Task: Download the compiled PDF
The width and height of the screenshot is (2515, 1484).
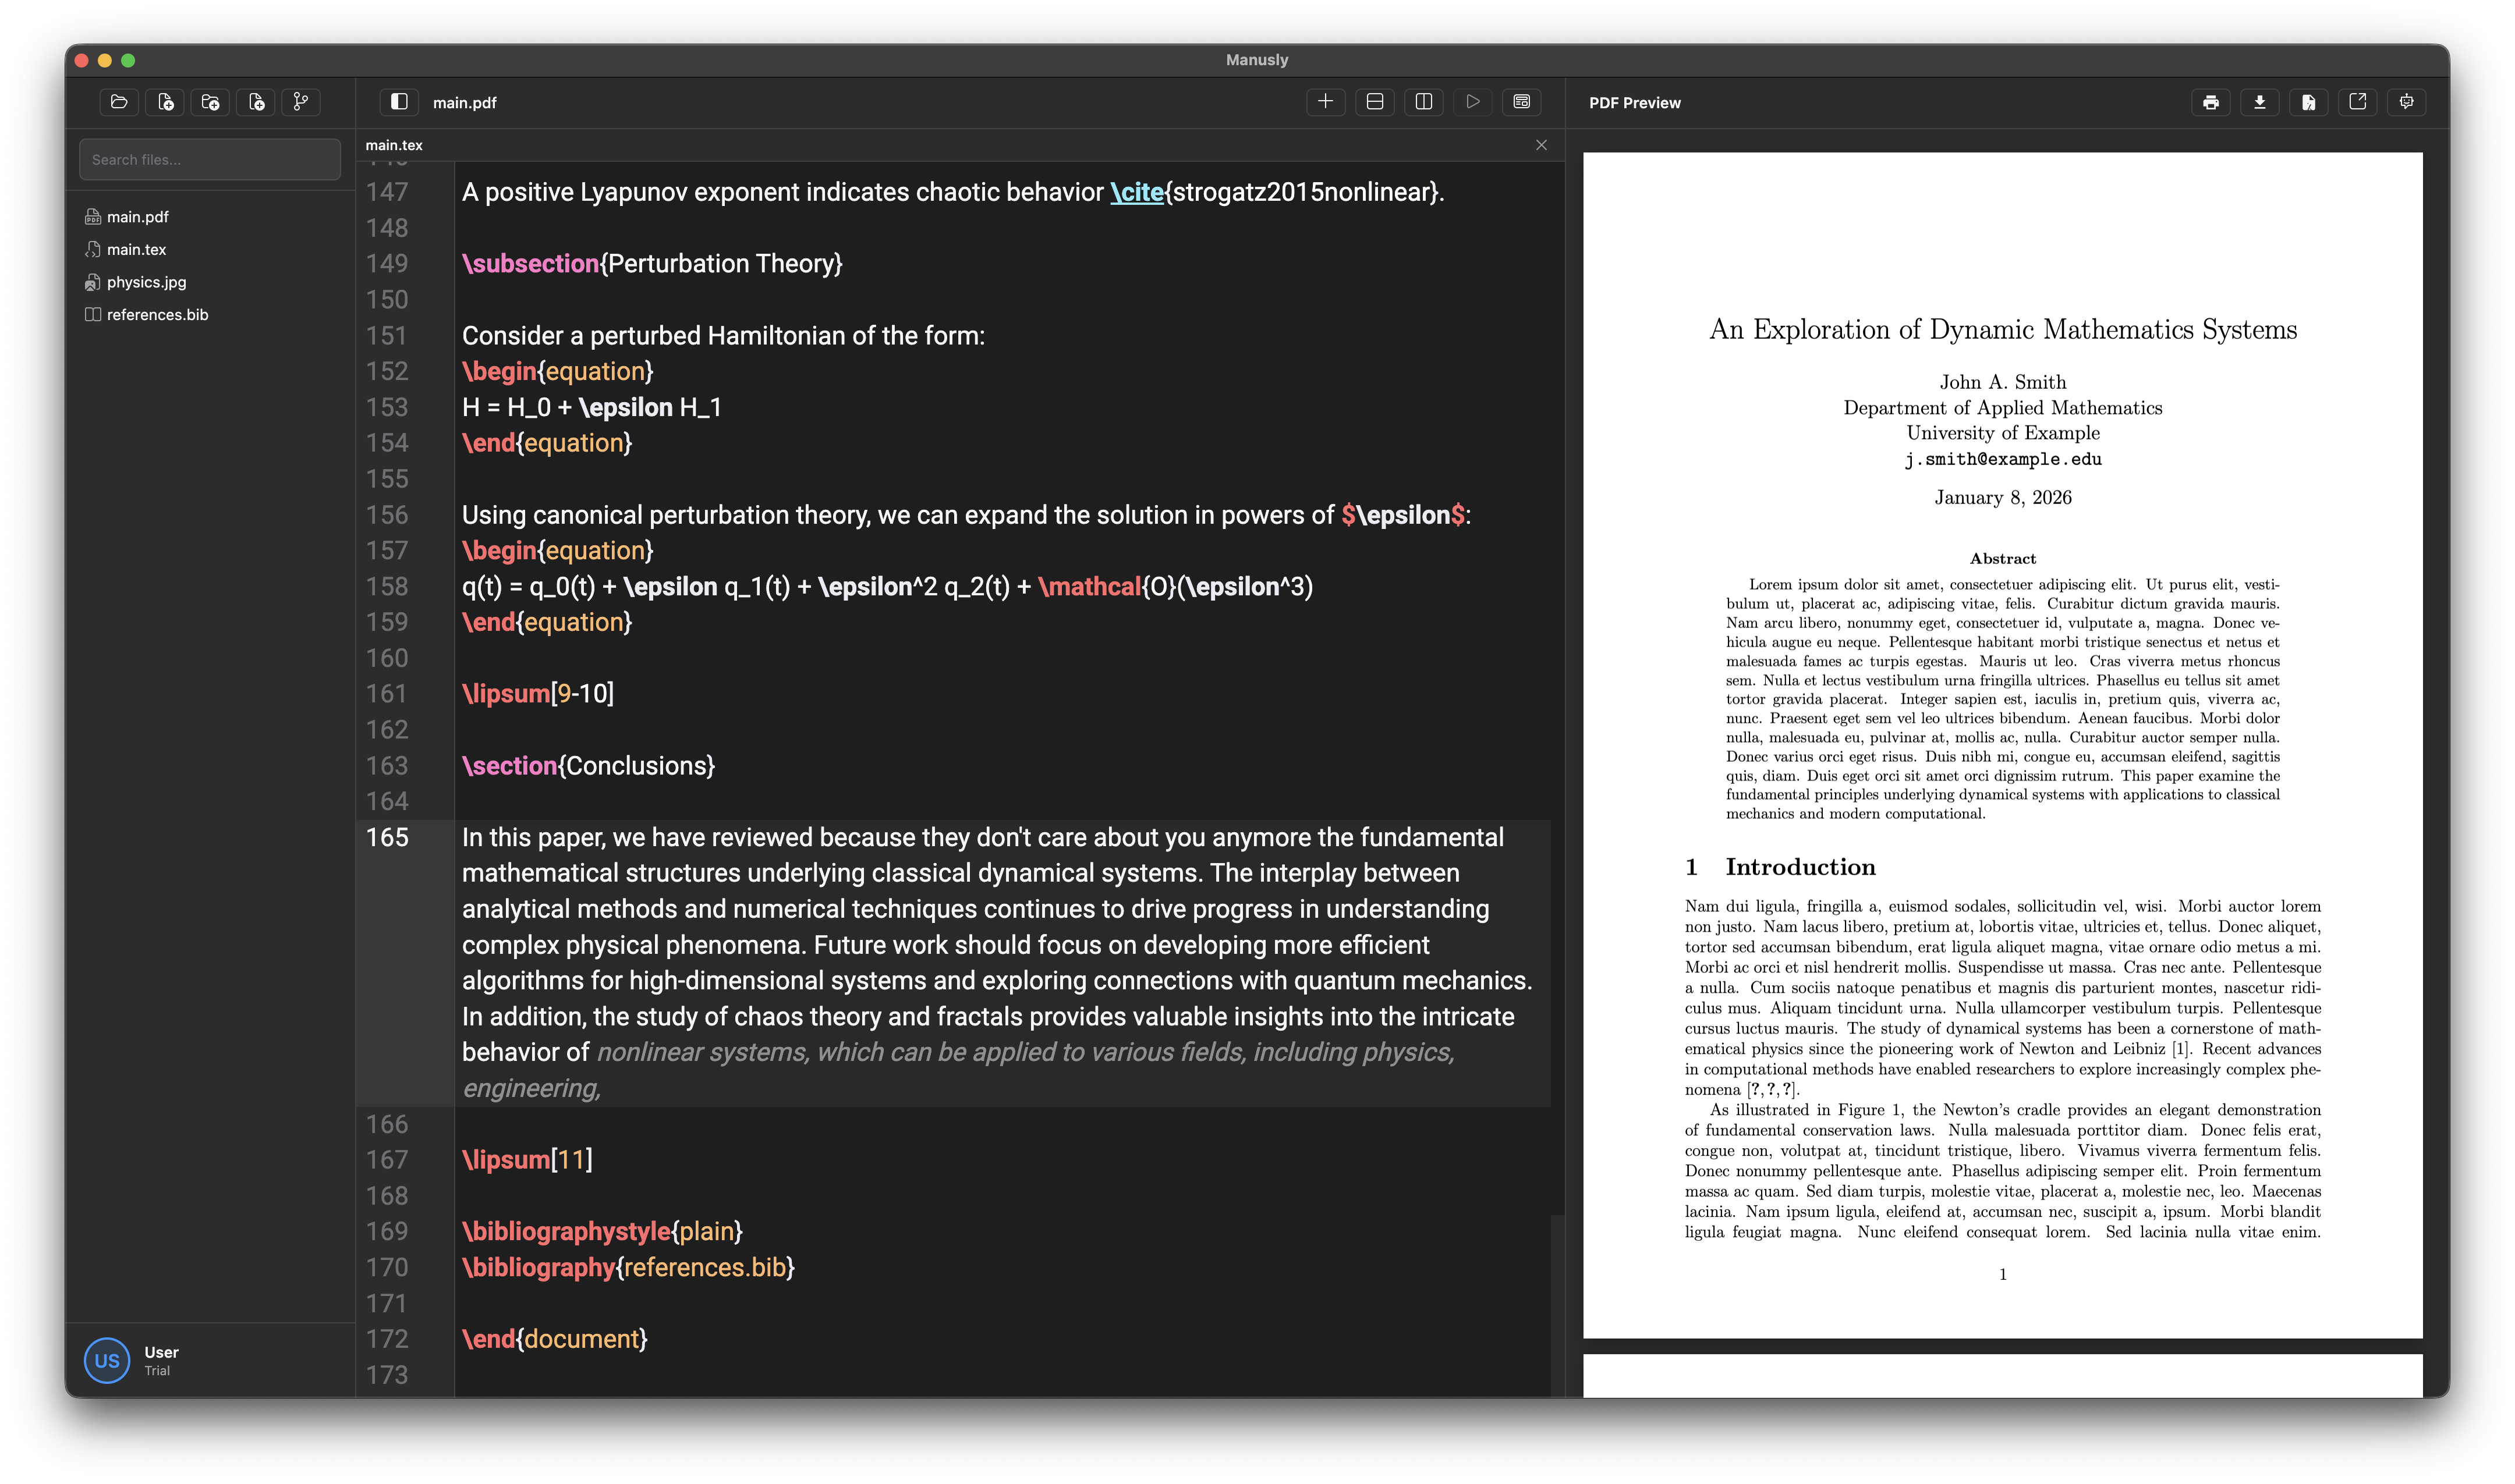Action: 2260,101
